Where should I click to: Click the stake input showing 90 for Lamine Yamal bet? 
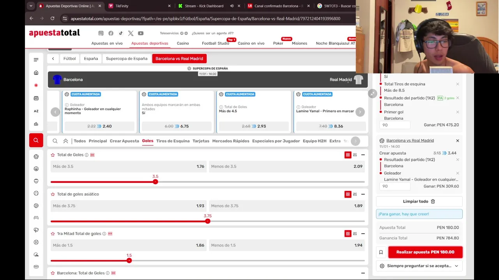point(395,186)
